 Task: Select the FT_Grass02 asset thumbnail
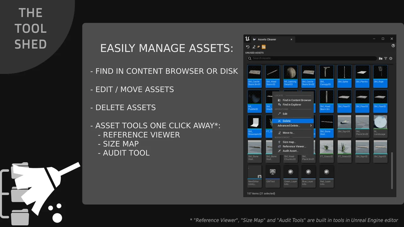pyautogui.click(x=326, y=150)
